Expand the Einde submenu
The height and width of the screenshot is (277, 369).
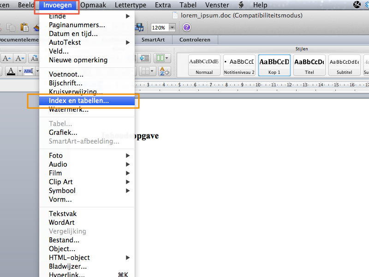[x=128, y=16]
